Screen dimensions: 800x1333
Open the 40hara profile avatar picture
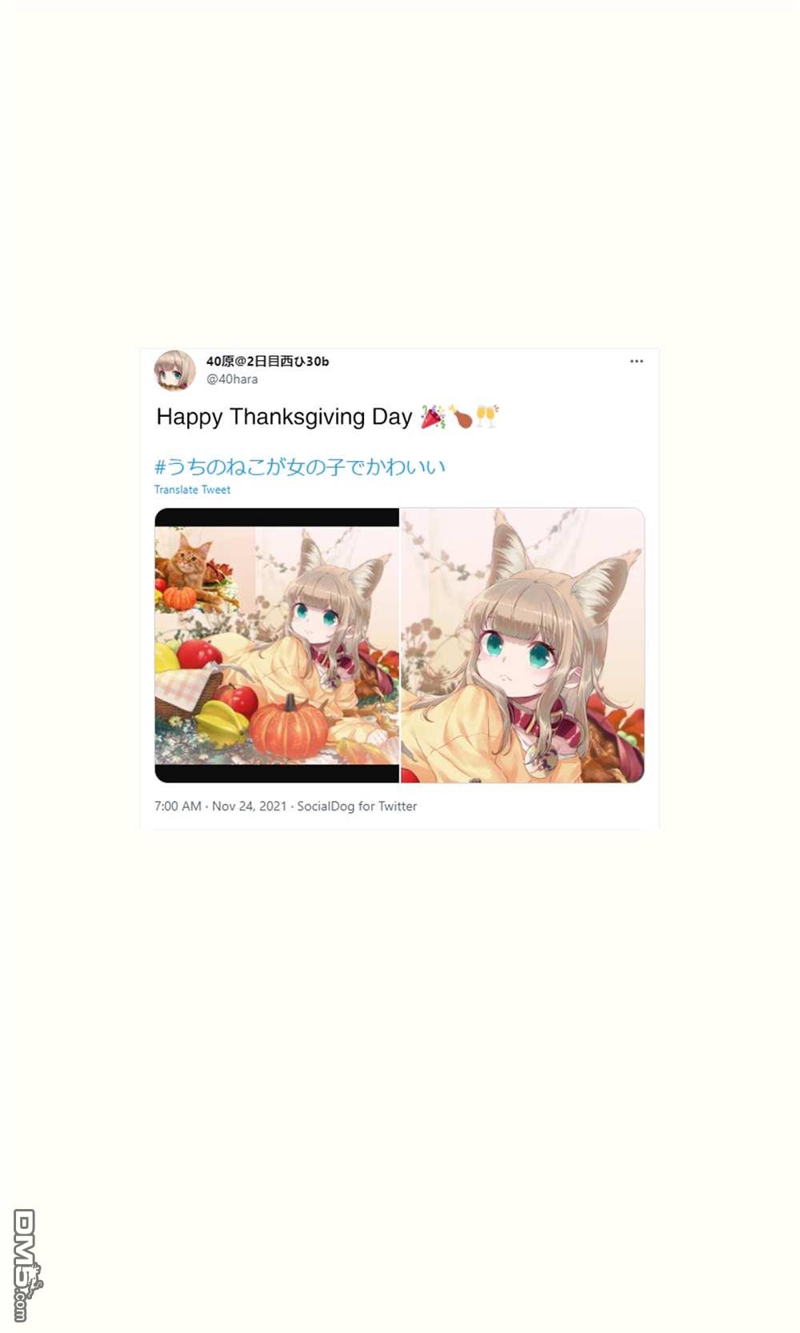[174, 370]
